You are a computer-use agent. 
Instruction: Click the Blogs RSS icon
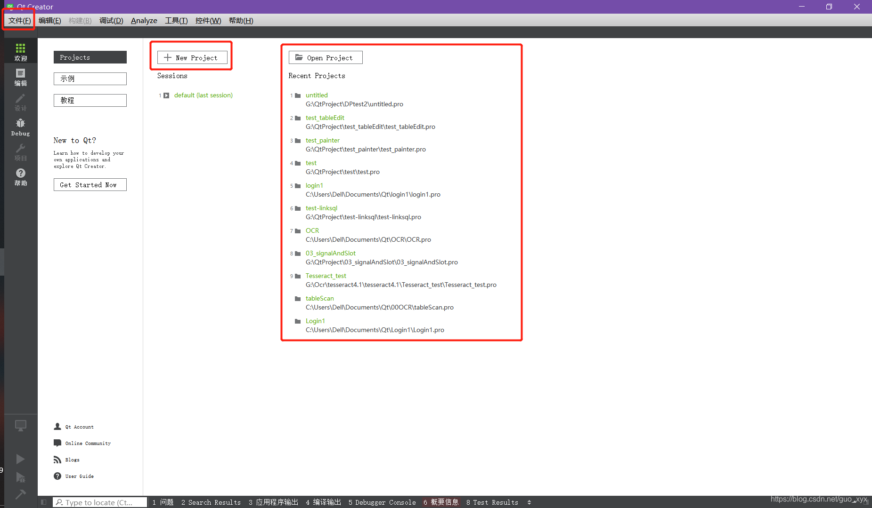coord(57,460)
